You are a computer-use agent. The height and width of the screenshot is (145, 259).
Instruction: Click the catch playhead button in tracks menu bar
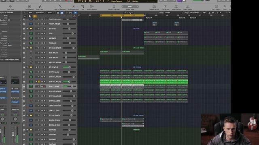[76, 12]
